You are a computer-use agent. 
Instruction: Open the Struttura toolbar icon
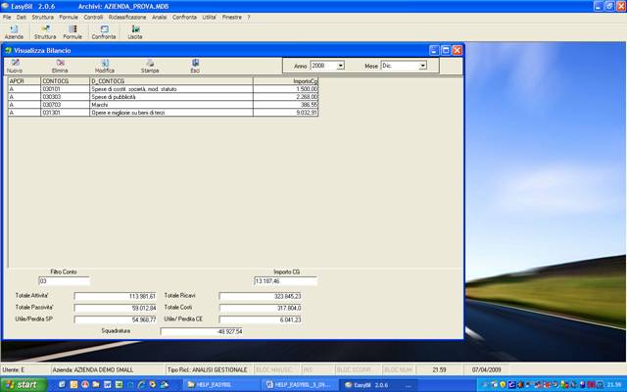click(x=45, y=32)
